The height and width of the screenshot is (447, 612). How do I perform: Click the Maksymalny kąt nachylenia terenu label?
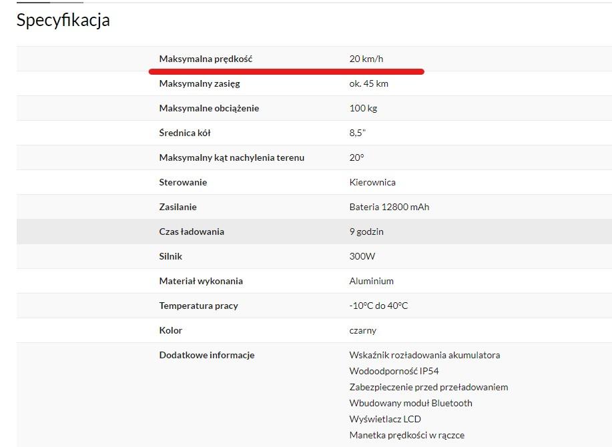tap(232, 157)
